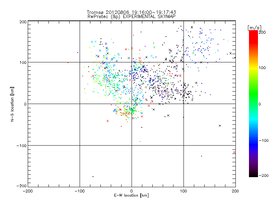Click the isolated purple dot left of the upper cluster
Image resolution: width=277 pixels, height=208 pixels.
[78, 53]
